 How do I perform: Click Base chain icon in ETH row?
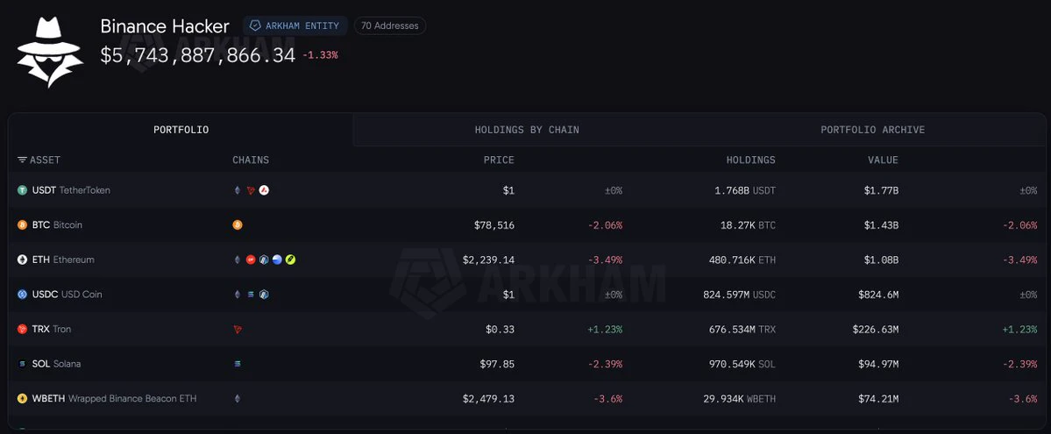tap(277, 260)
